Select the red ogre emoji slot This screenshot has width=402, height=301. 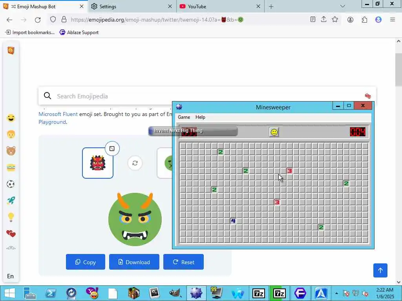click(x=98, y=163)
